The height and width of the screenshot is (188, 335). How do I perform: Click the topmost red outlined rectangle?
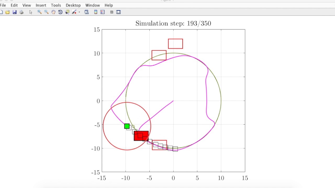(x=175, y=44)
